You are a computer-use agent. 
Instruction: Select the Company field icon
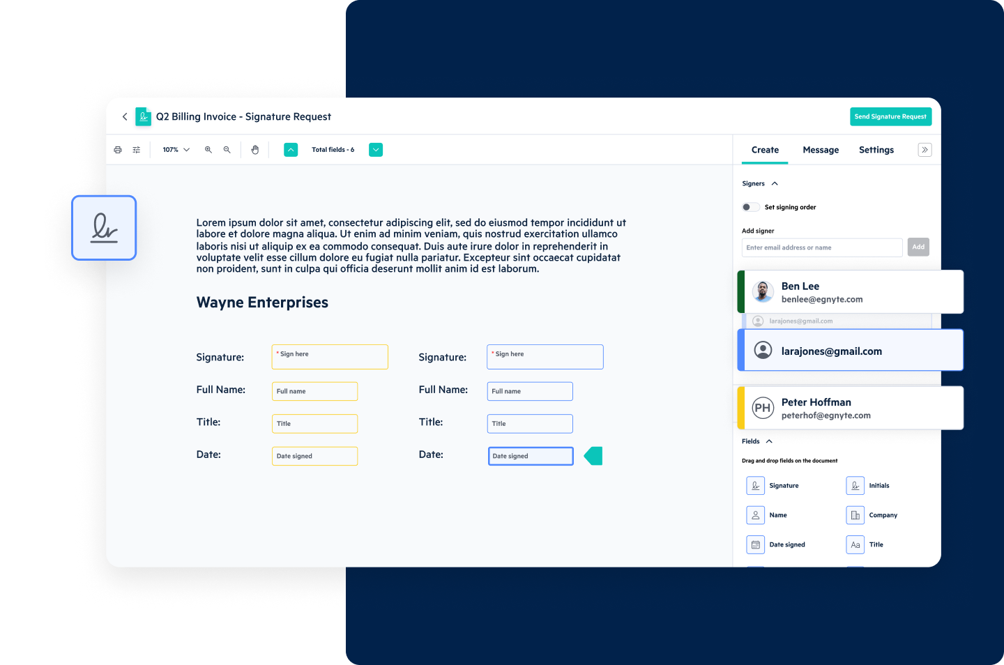point(855,514)
